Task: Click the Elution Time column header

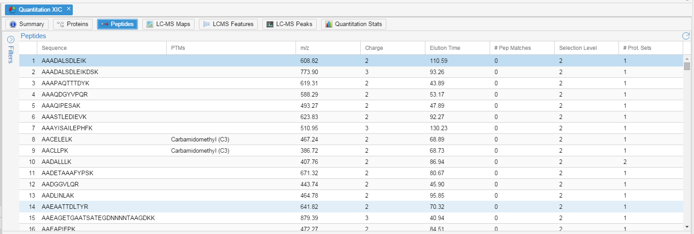Action: [445, 48]
